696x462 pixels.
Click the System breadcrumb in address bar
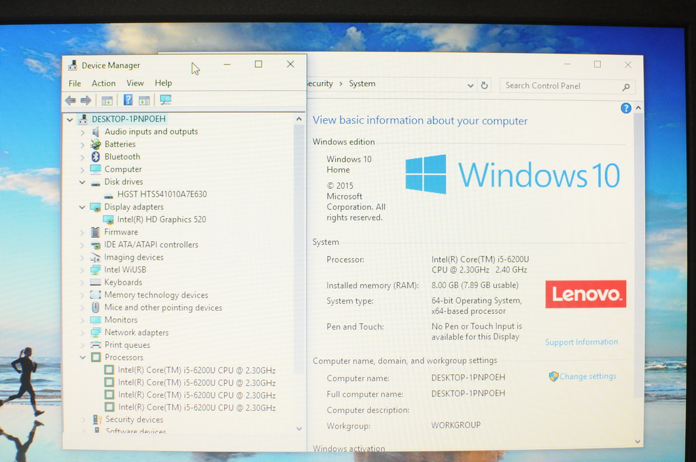click(x=362, y=84)
